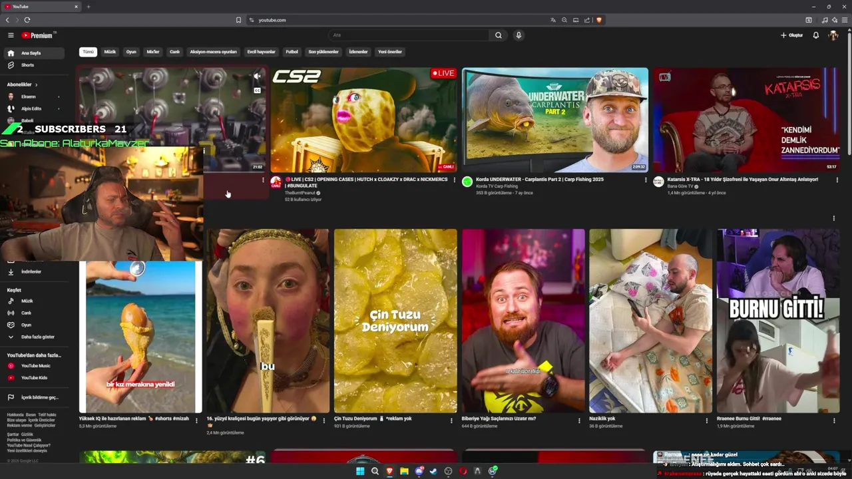Viewport: 852px width, 479px height.
Task: Open File Explorer from taskbar
Action: (x=404, y=471)
